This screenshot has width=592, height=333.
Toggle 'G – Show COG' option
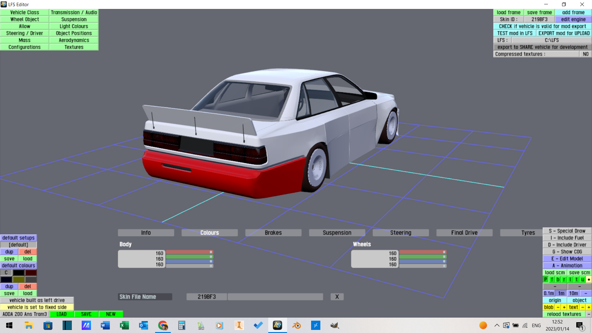(567, 252)
